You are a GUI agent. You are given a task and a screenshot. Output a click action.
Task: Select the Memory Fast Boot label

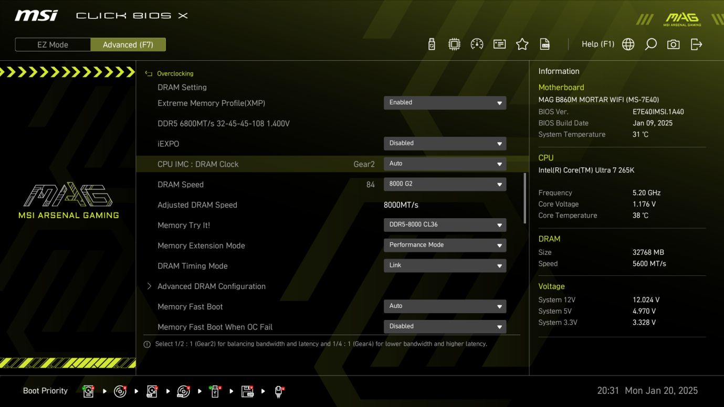click(190, 307)
